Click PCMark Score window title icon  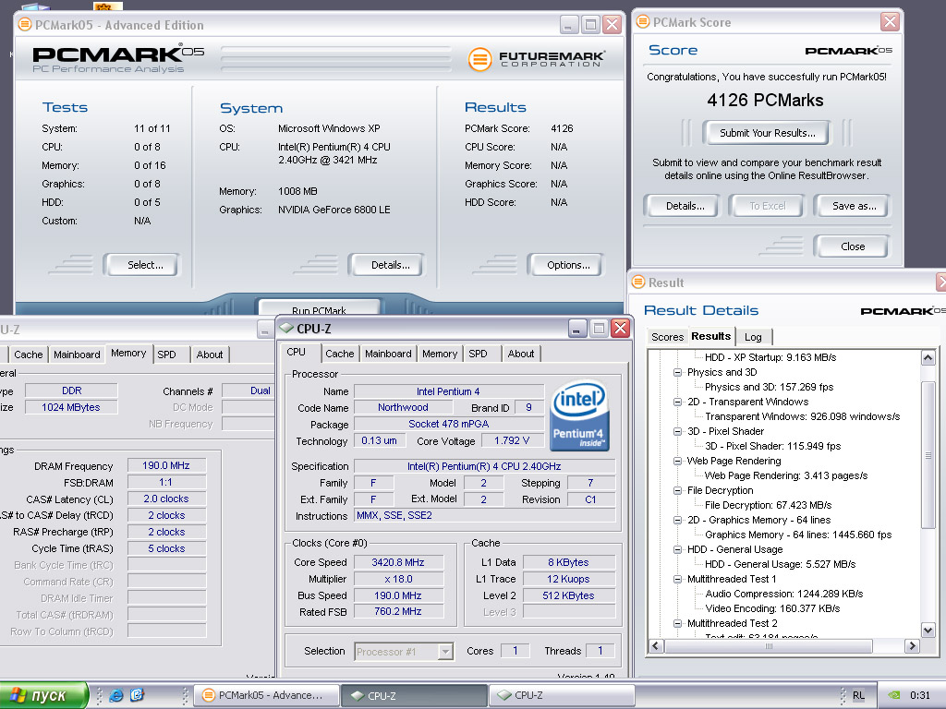click(x=643, y=22)
